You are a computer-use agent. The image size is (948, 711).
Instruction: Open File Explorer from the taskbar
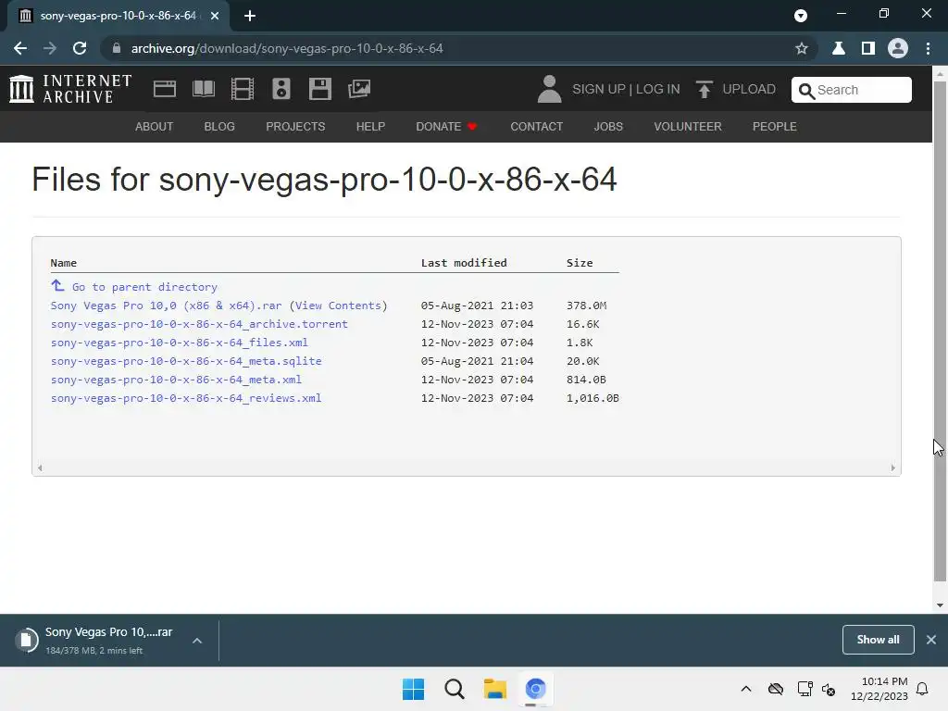tap(494, 689)
